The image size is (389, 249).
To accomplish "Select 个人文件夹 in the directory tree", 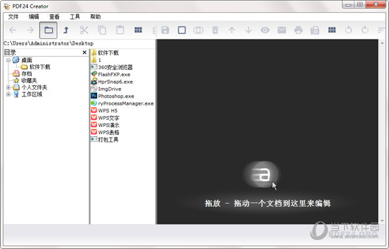I will 34,87.
